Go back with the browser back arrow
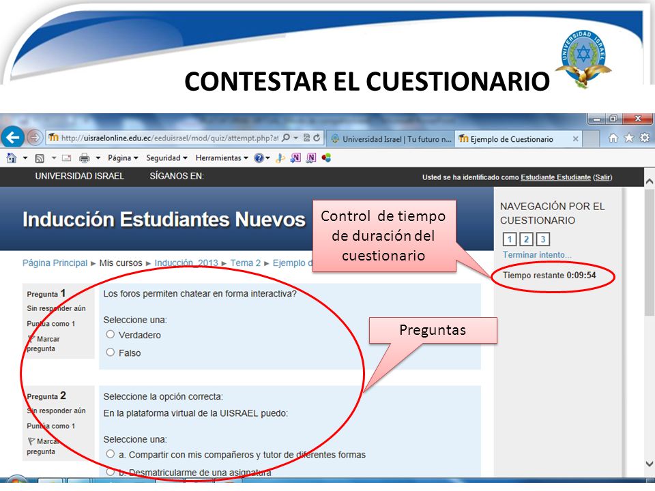The image size is (655, 491). (12, 137)
